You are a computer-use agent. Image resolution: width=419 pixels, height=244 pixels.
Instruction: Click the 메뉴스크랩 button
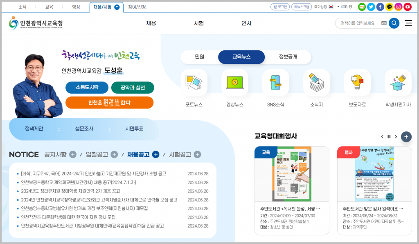coord(302,7)
